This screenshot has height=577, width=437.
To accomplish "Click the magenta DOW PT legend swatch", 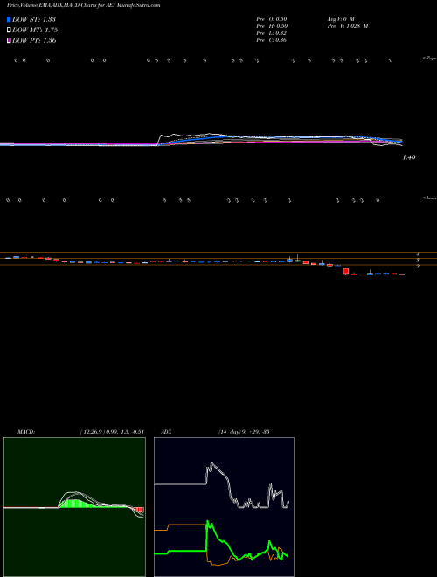I will coord(9,41).
